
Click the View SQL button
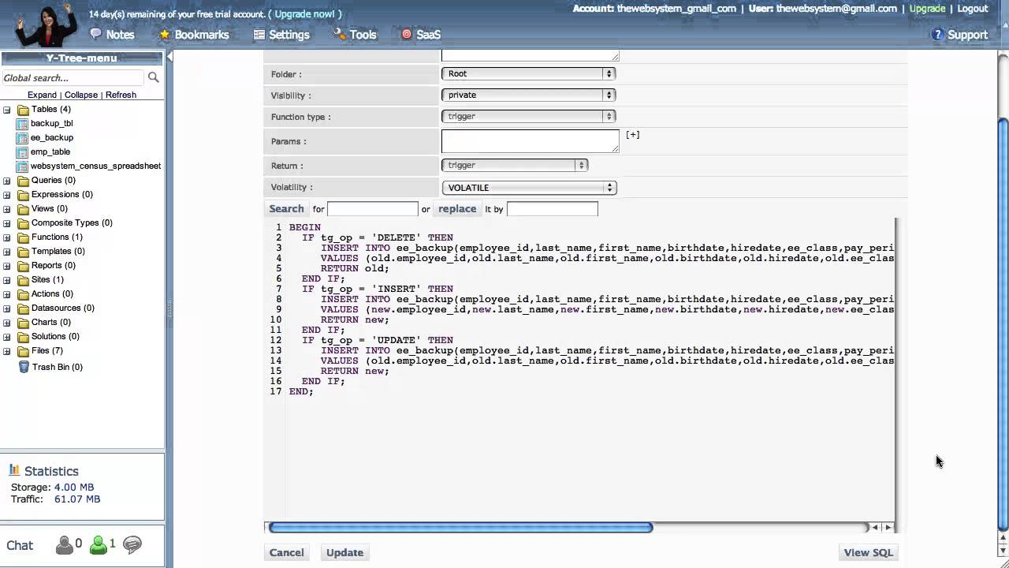click(868, 552)
